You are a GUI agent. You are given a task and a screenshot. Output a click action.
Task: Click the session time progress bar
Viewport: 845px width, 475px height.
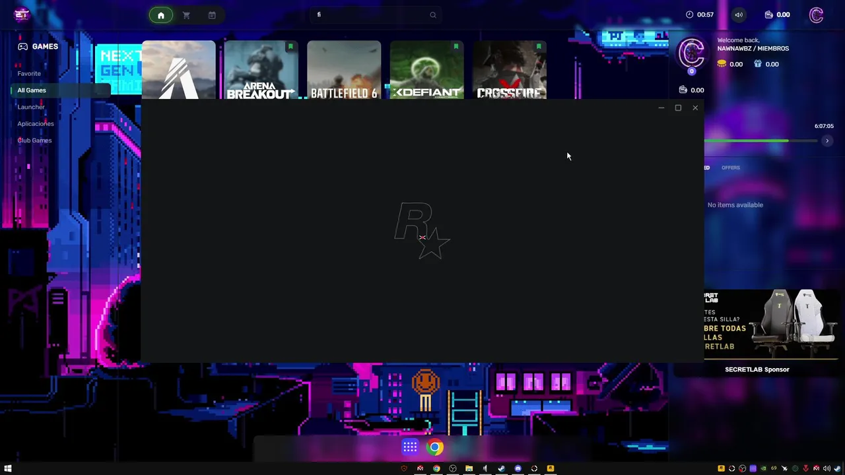coord(760,141)
